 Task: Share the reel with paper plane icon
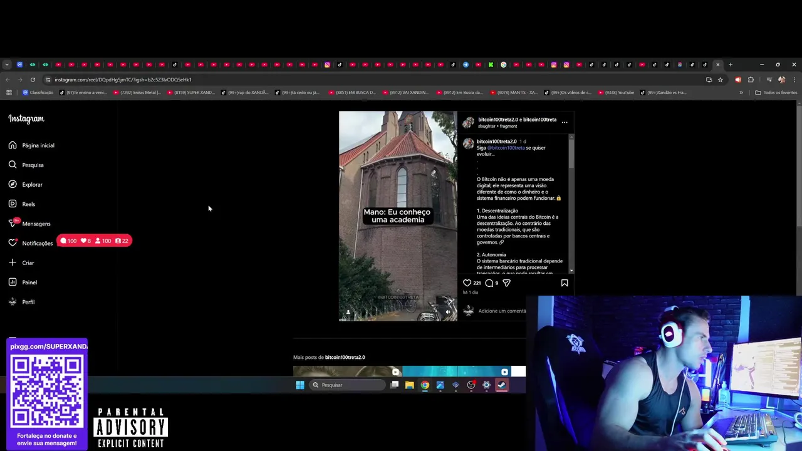(x=507, y=283)
